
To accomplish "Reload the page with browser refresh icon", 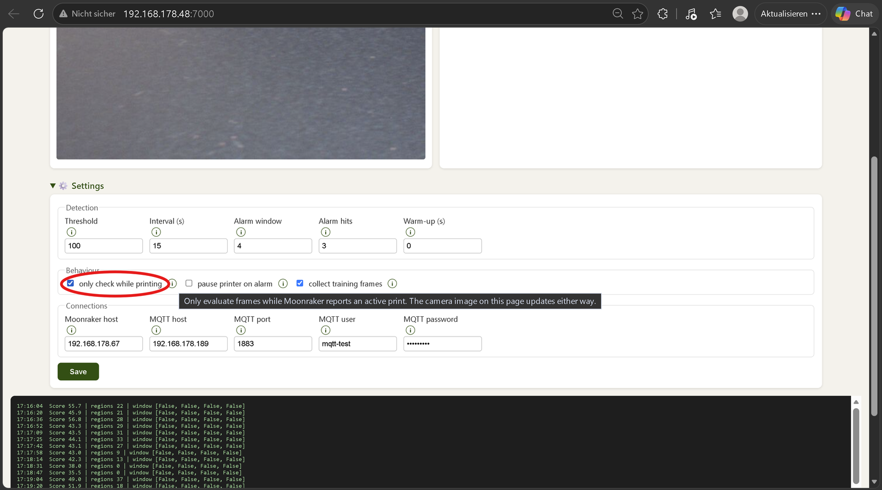I will point(39,14).
